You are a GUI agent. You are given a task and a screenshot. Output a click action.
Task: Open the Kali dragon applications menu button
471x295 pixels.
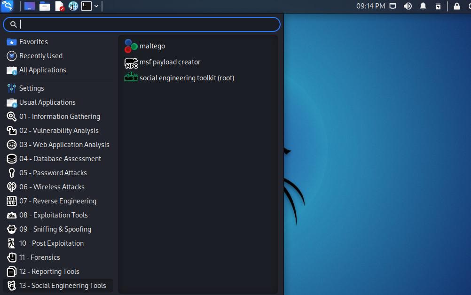[7, 6]
